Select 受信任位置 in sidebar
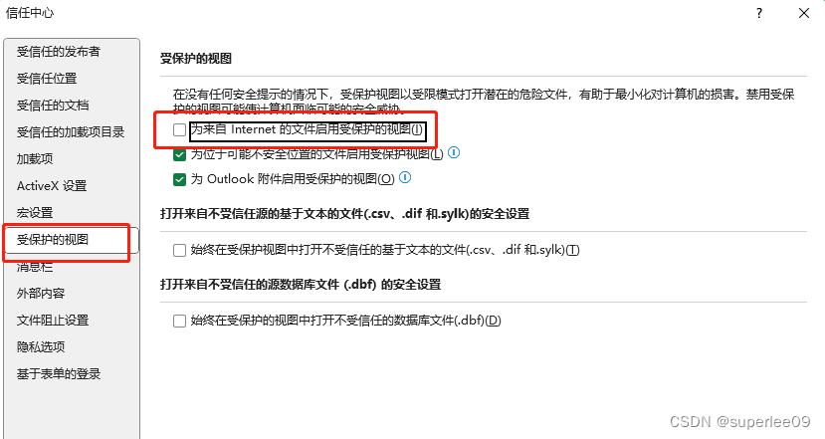The image size is (825, 439). (47, 79)
